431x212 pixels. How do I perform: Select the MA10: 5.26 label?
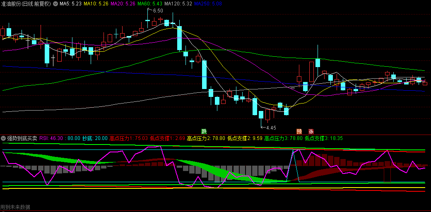pos(96,4)
